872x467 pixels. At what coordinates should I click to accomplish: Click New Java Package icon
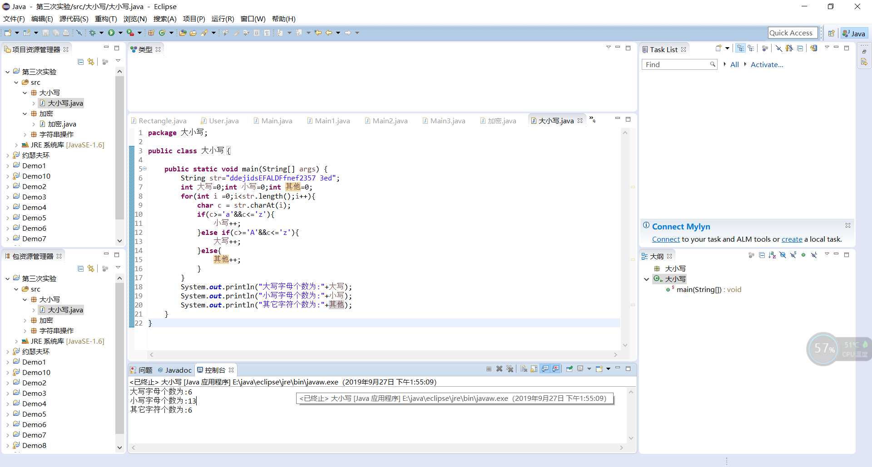tap(151, 33)
